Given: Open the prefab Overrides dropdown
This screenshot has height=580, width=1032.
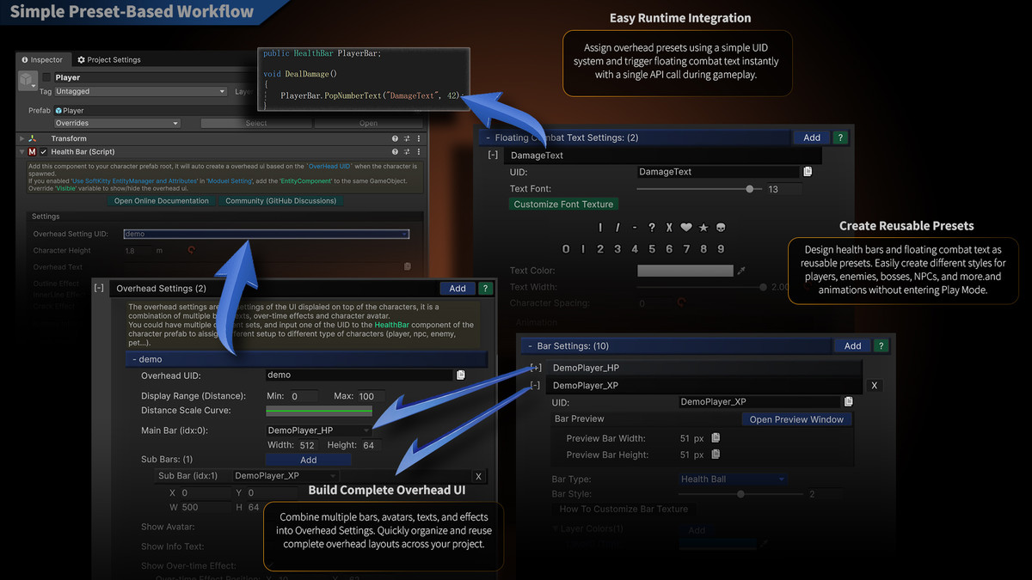Looking at the screenshot, I should (x=117, y=123).
